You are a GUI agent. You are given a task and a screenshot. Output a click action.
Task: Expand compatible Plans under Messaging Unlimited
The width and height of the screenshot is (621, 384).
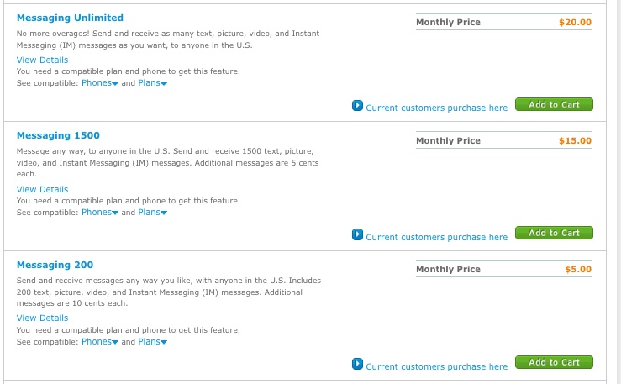(152, 83)
